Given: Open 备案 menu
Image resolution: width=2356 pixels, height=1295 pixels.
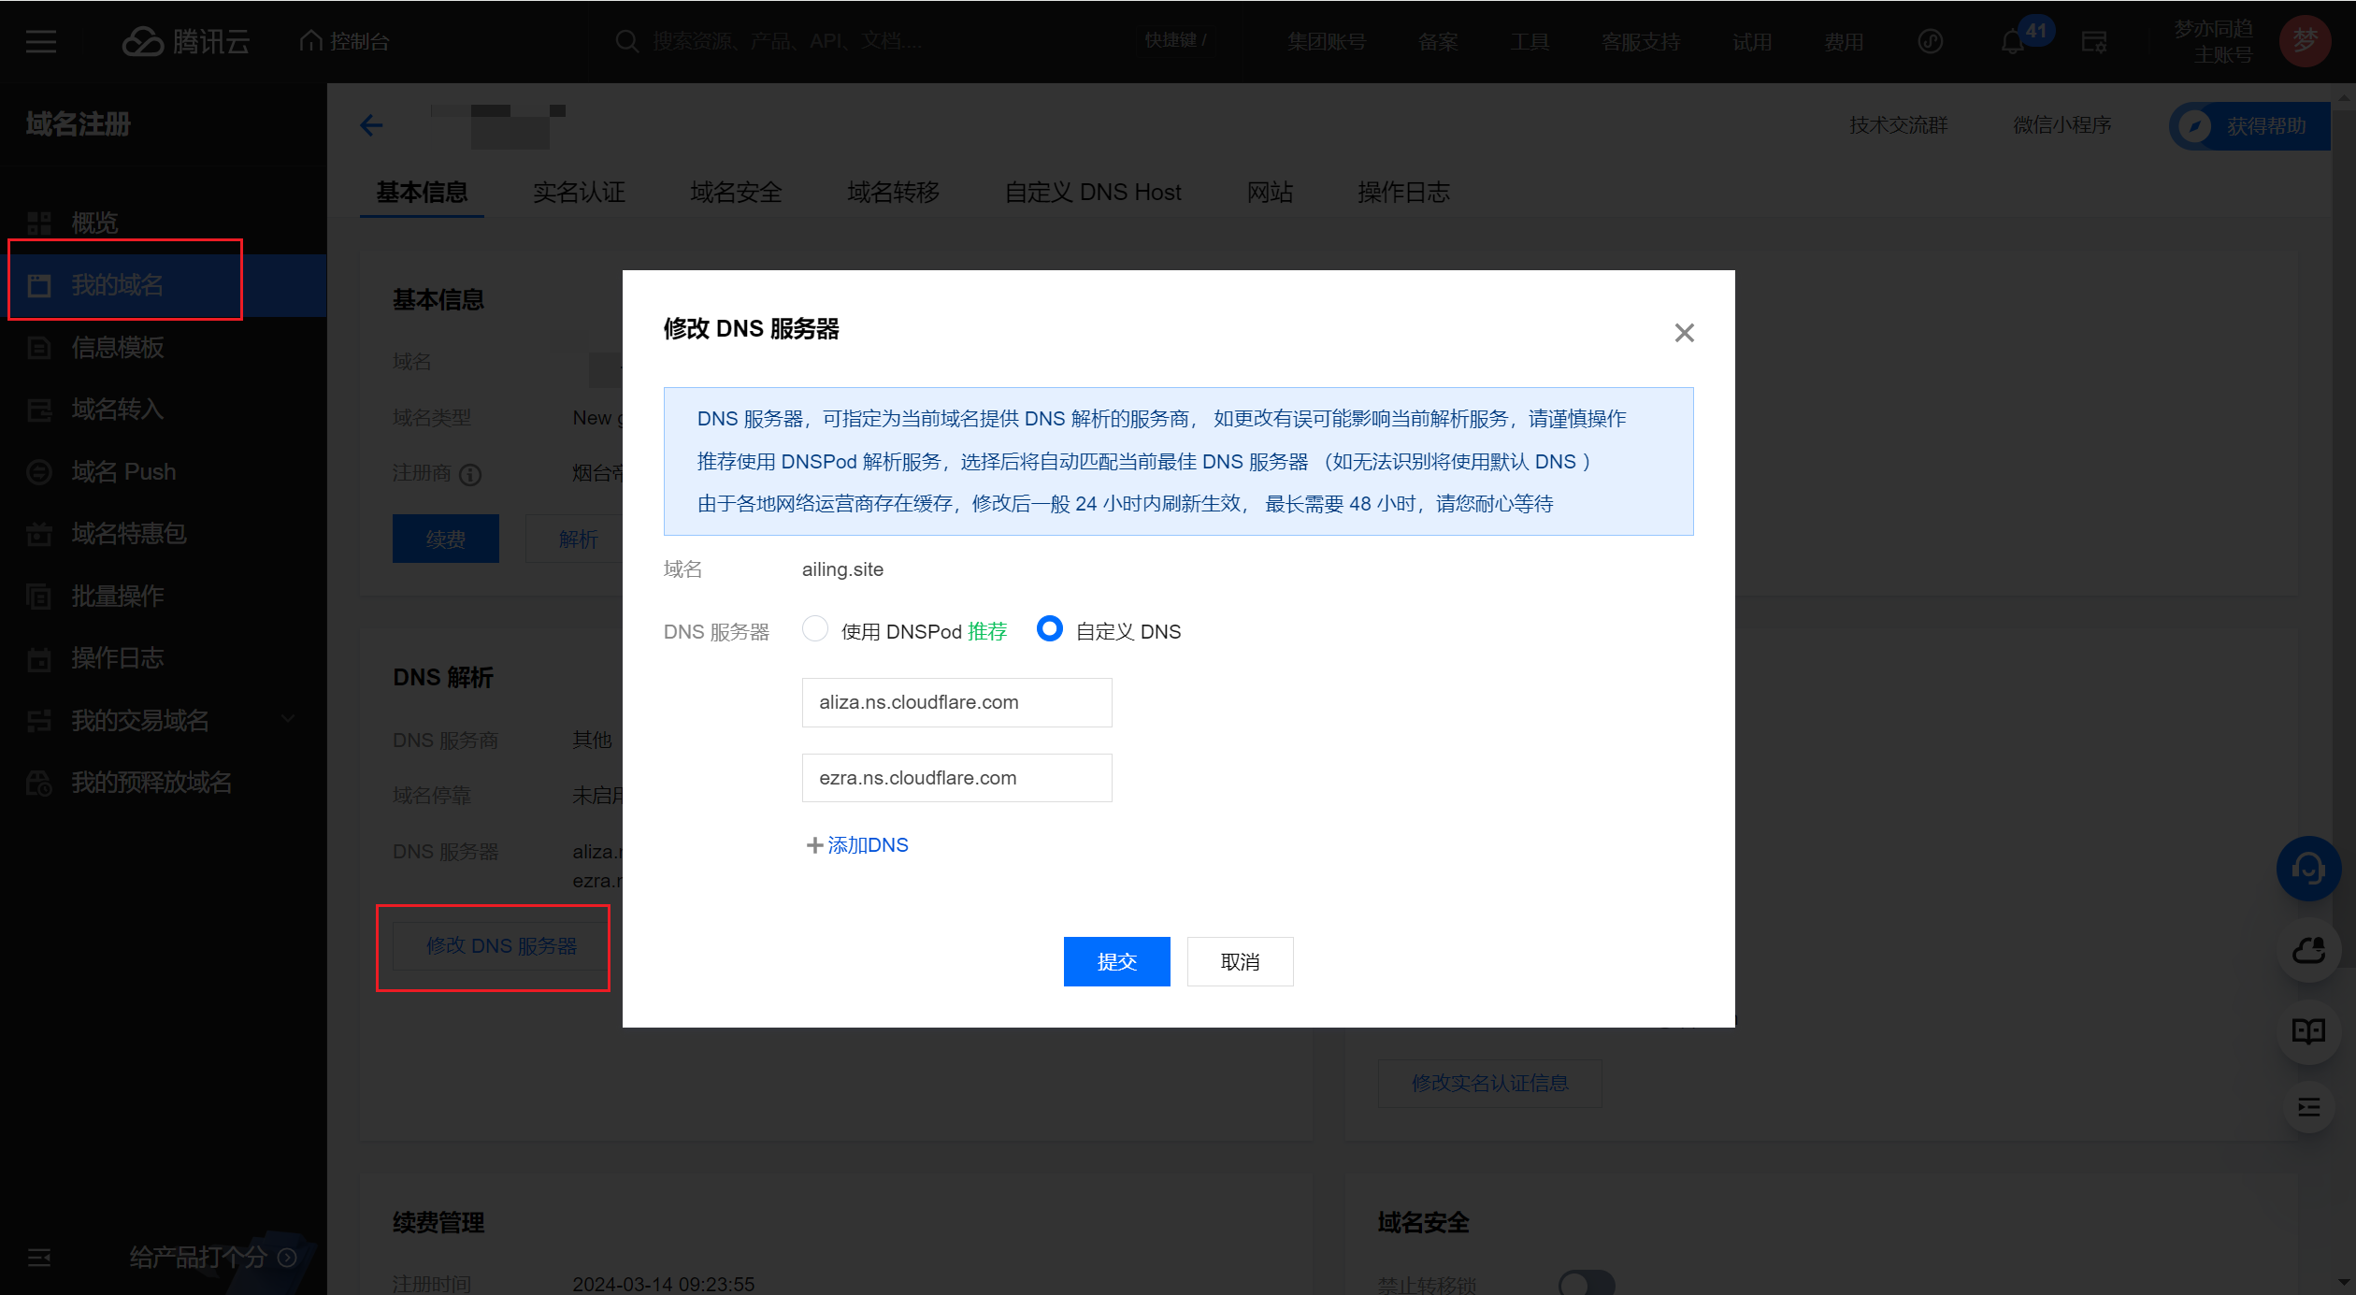Looking at the screenshot, I should click(x=1438, y=42).
